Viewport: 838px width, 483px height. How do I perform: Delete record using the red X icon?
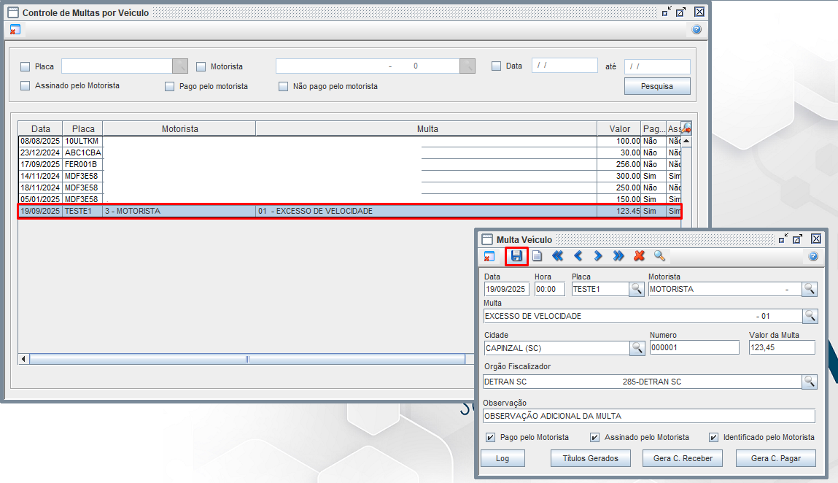point(640,256)
